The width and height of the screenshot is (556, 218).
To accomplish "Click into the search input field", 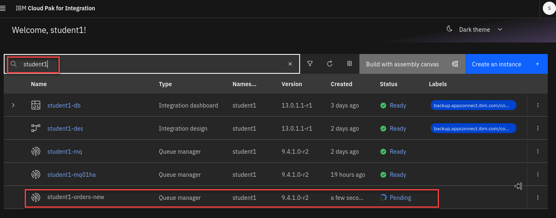I will [152, 64].
